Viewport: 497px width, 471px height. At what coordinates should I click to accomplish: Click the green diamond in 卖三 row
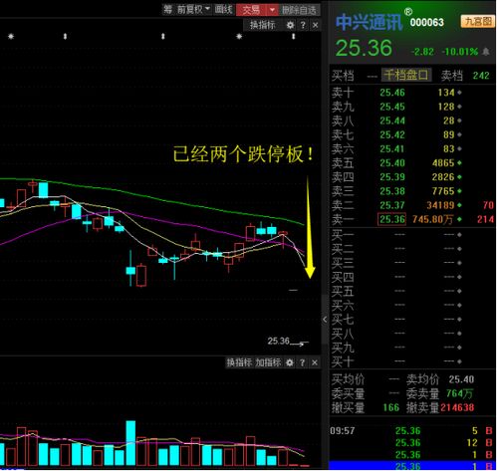click(459, 191)
